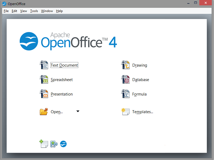Open the View menu
Image resolution: width=214 pixels, height=160 pixels.
(24, 11)
